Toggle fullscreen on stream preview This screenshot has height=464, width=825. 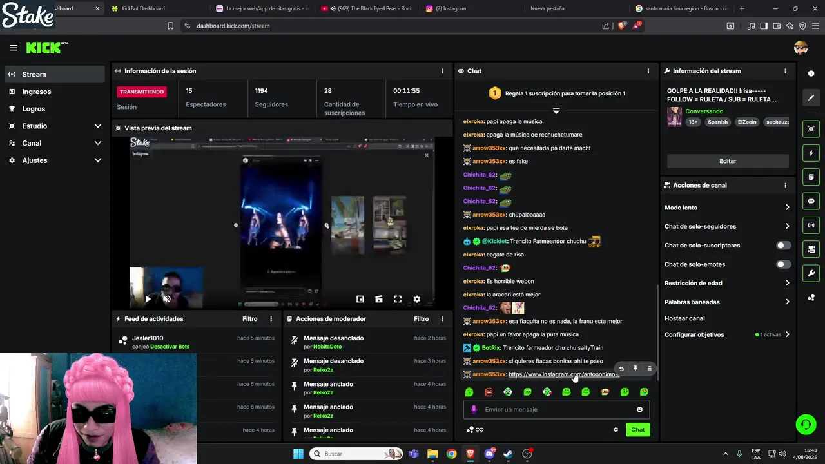(x=398, y=299)
